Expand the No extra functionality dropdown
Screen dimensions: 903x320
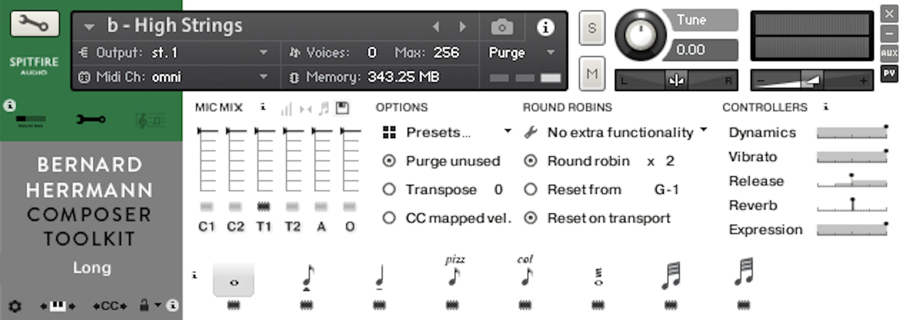(621, 132)
